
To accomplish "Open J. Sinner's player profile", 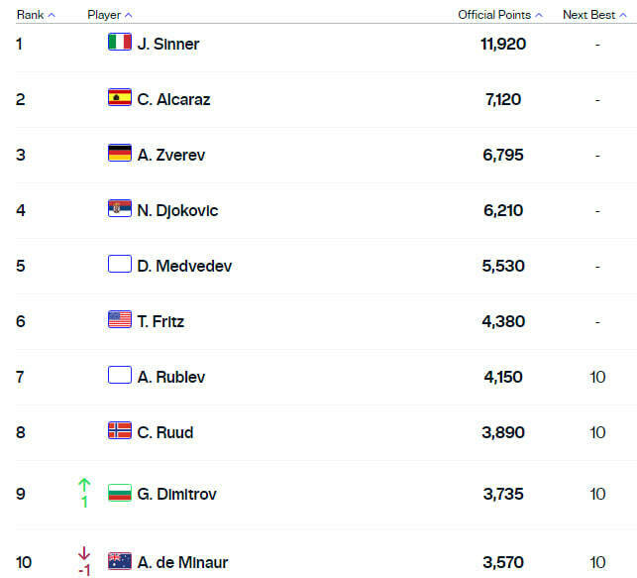I will point(168,44).
